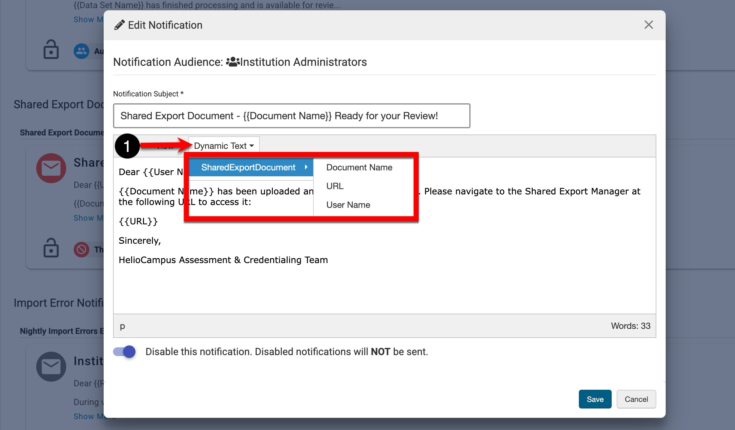Choose Document Name from the submenu
Screen dimensions: 735x430
pyautogui.click(x=359, y=167)
